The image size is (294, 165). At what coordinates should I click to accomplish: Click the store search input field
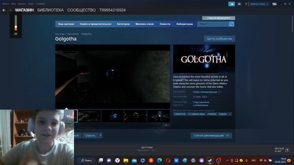[213, 24]
